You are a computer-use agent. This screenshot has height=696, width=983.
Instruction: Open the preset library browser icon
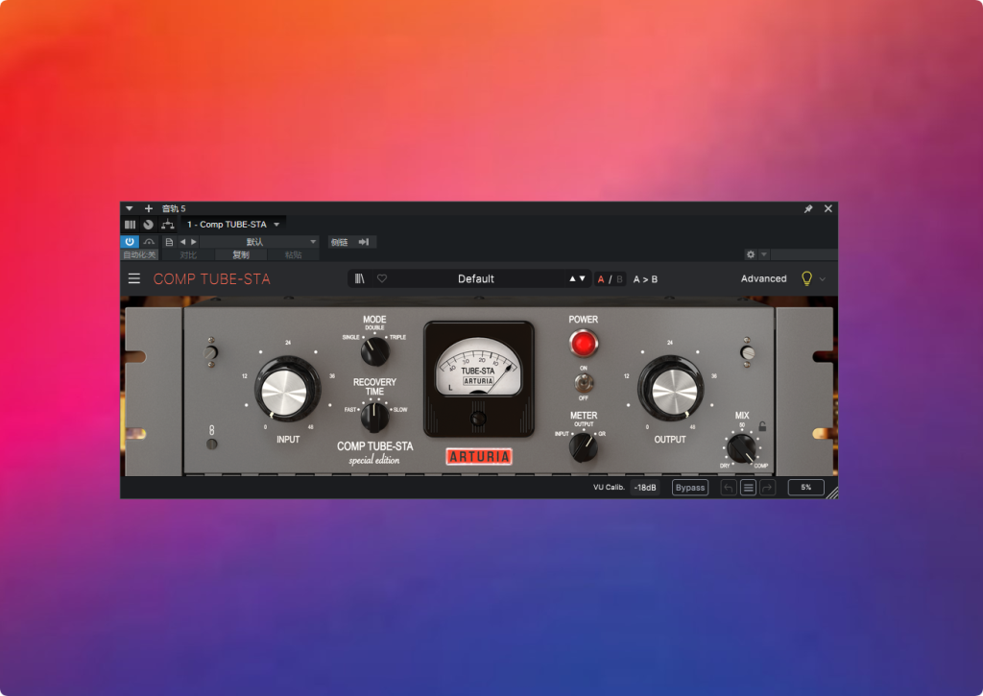[x=359, y=278]
